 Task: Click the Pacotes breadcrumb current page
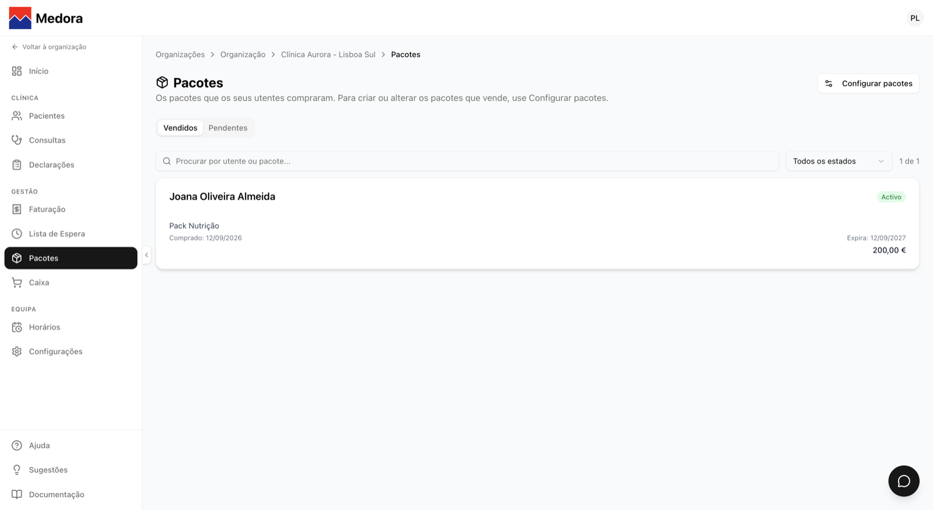(406, 54)
